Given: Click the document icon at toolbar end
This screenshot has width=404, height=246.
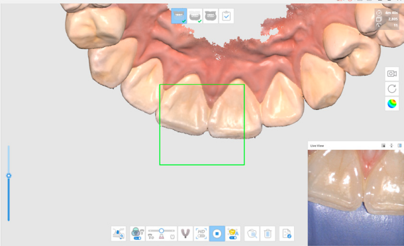Looking at the screenshot, I should coord(287,233).
